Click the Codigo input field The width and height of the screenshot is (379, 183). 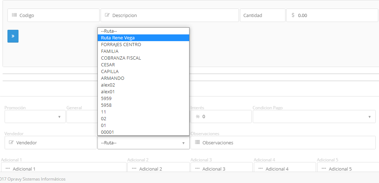[53, 16]
